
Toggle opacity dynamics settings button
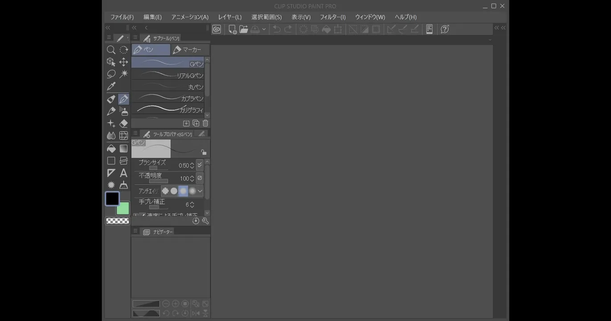pos(200,178)
